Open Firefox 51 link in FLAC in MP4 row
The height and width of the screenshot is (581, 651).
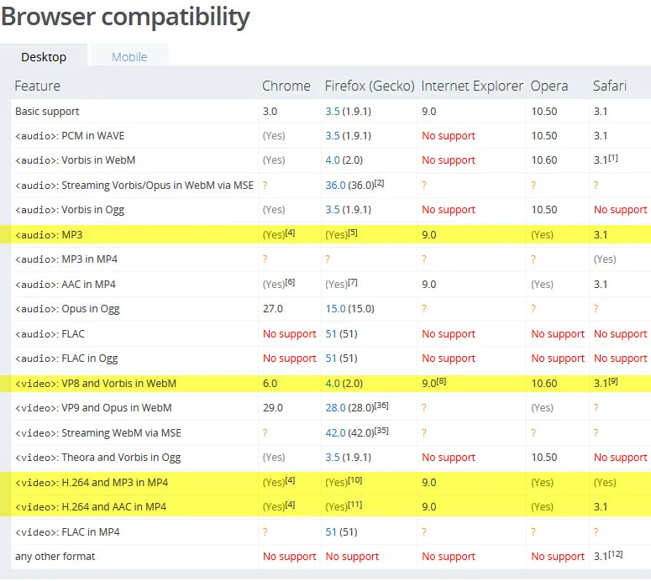point(331,532)
